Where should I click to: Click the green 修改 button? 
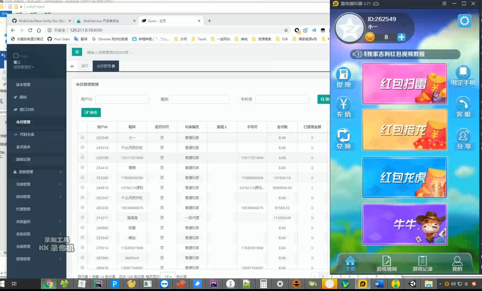91,112
